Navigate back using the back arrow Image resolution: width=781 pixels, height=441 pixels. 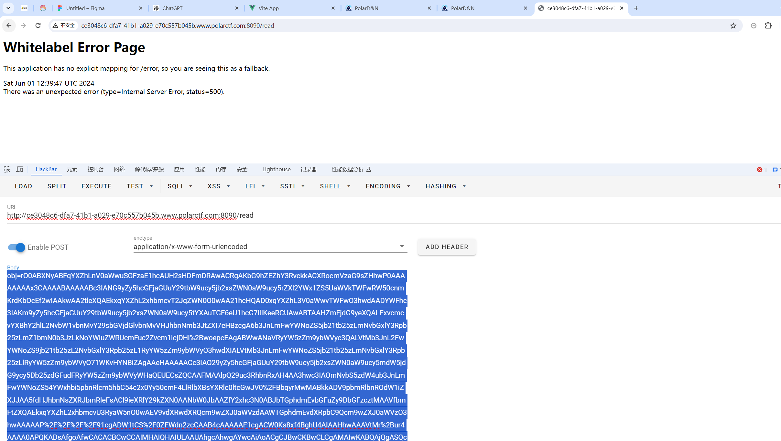point(9,25)
